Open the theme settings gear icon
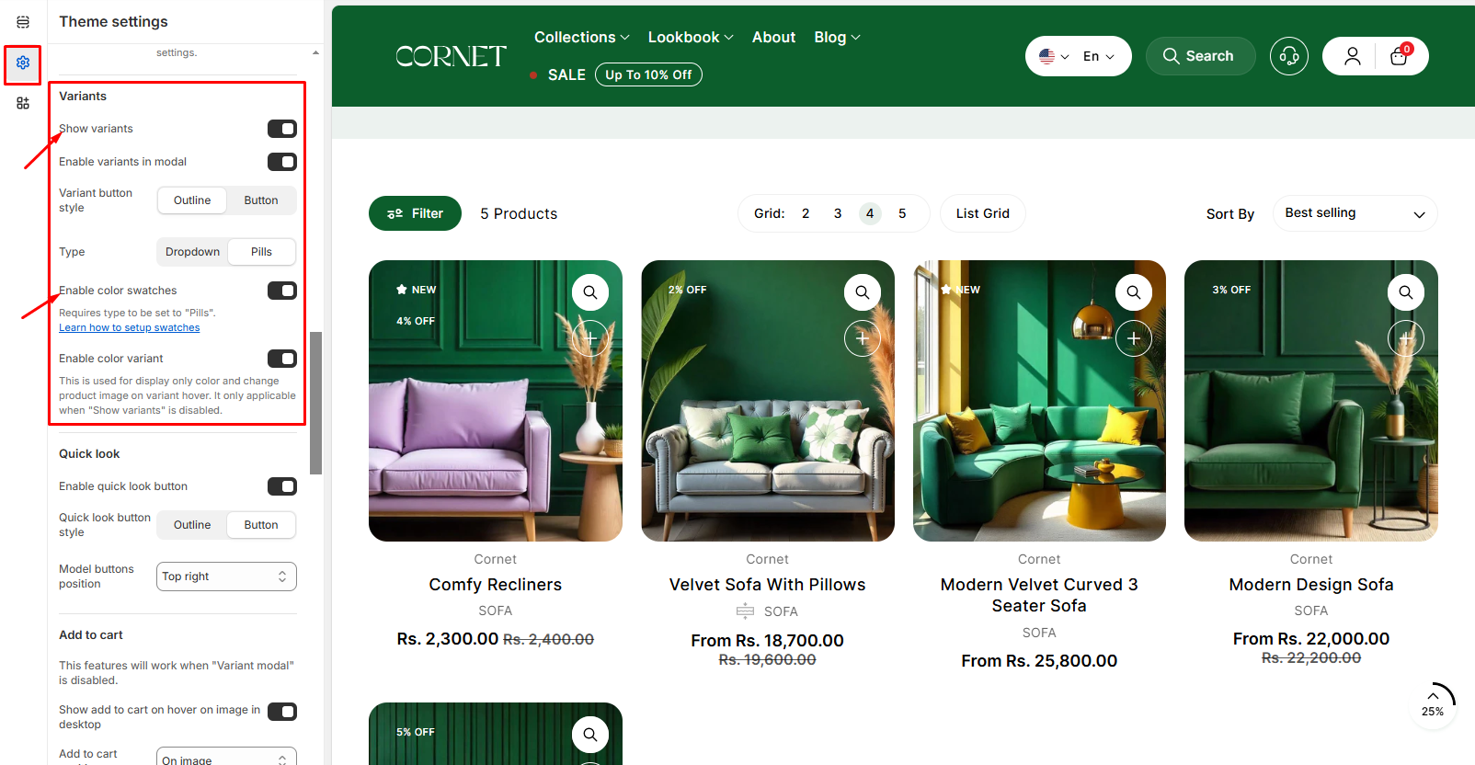This screenshot has width=1475, height=765. [23, 63]
